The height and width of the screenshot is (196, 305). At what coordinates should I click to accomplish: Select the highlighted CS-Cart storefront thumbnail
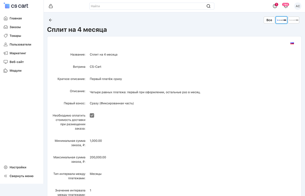[281, 20]
